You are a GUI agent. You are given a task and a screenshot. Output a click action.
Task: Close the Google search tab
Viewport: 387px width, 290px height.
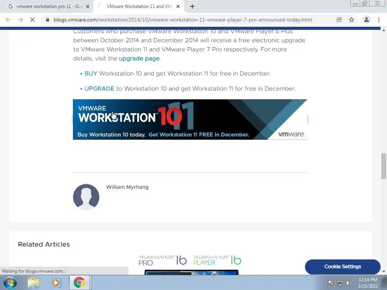[x=88, y=6]
